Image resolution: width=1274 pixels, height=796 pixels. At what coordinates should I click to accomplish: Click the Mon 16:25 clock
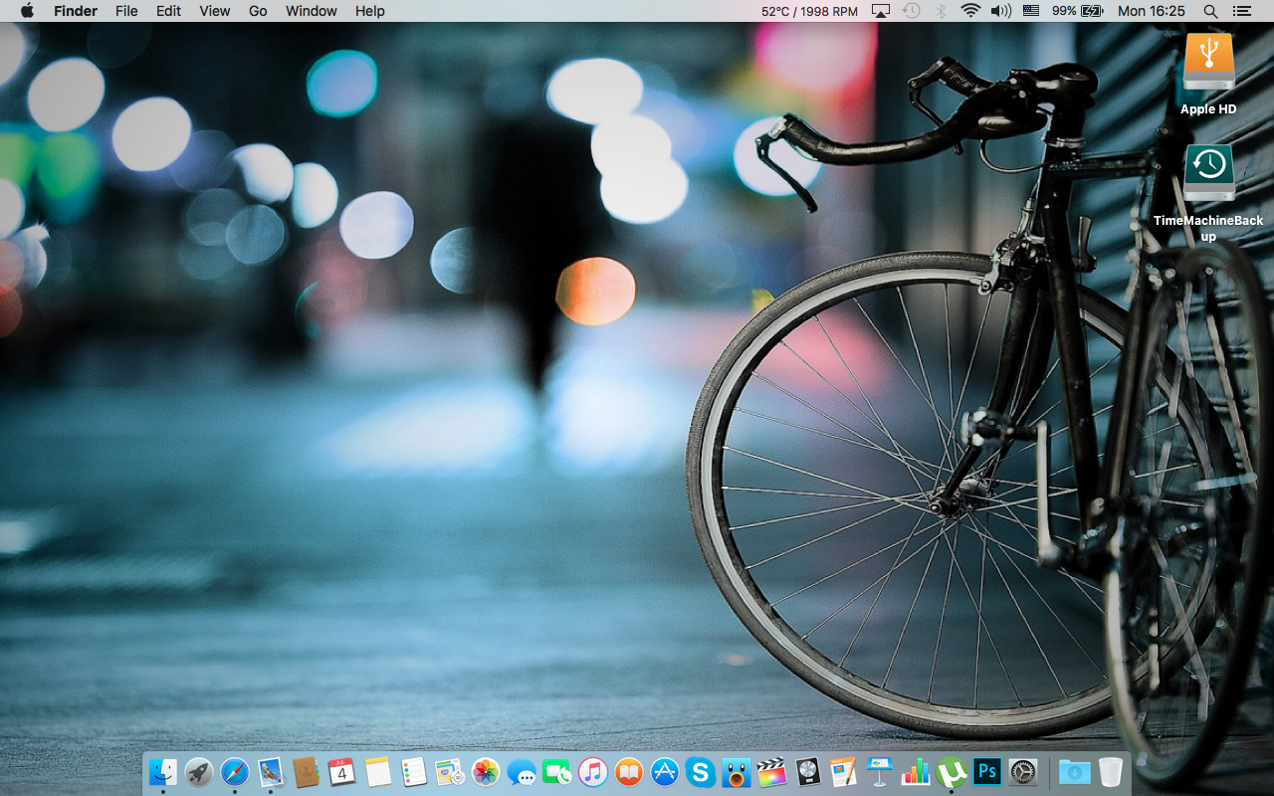pyautogui.click(x=1152, y=11)
